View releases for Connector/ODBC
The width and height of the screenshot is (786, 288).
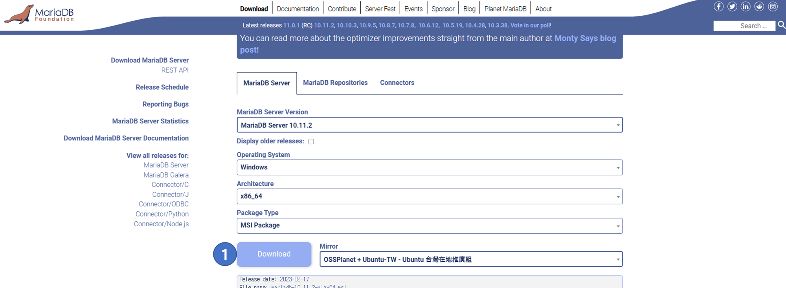click(x=163, y=204)
